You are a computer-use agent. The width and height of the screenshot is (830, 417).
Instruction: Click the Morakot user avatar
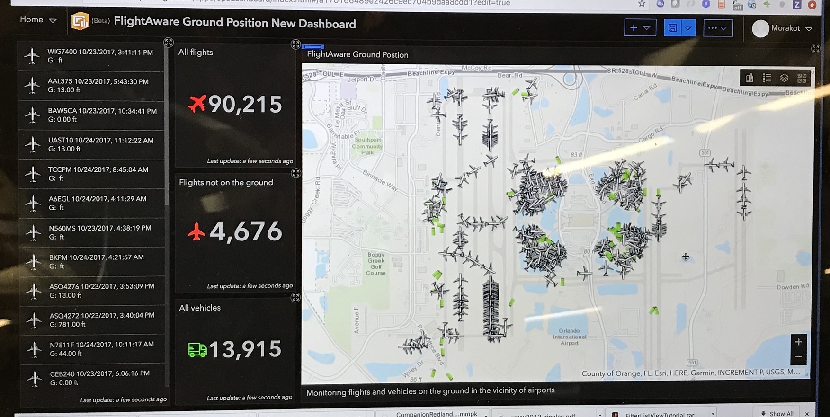pos(760,28)
